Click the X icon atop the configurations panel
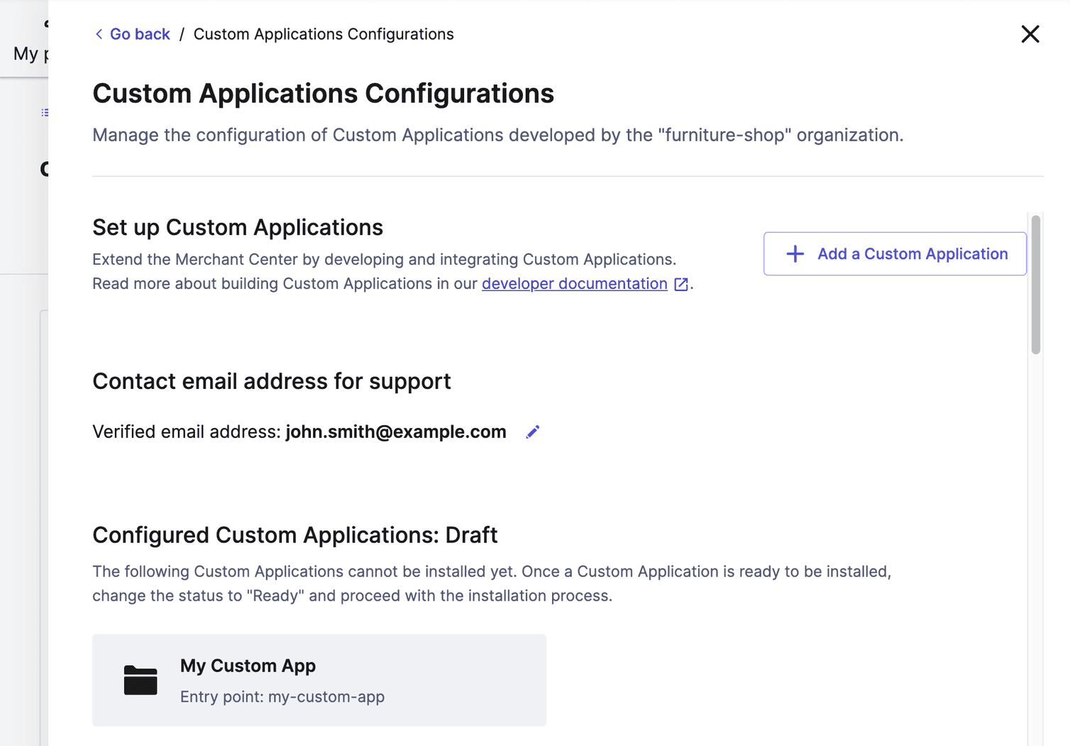This screenshot has width=1070, height=746. click(x=1030, y=33)
